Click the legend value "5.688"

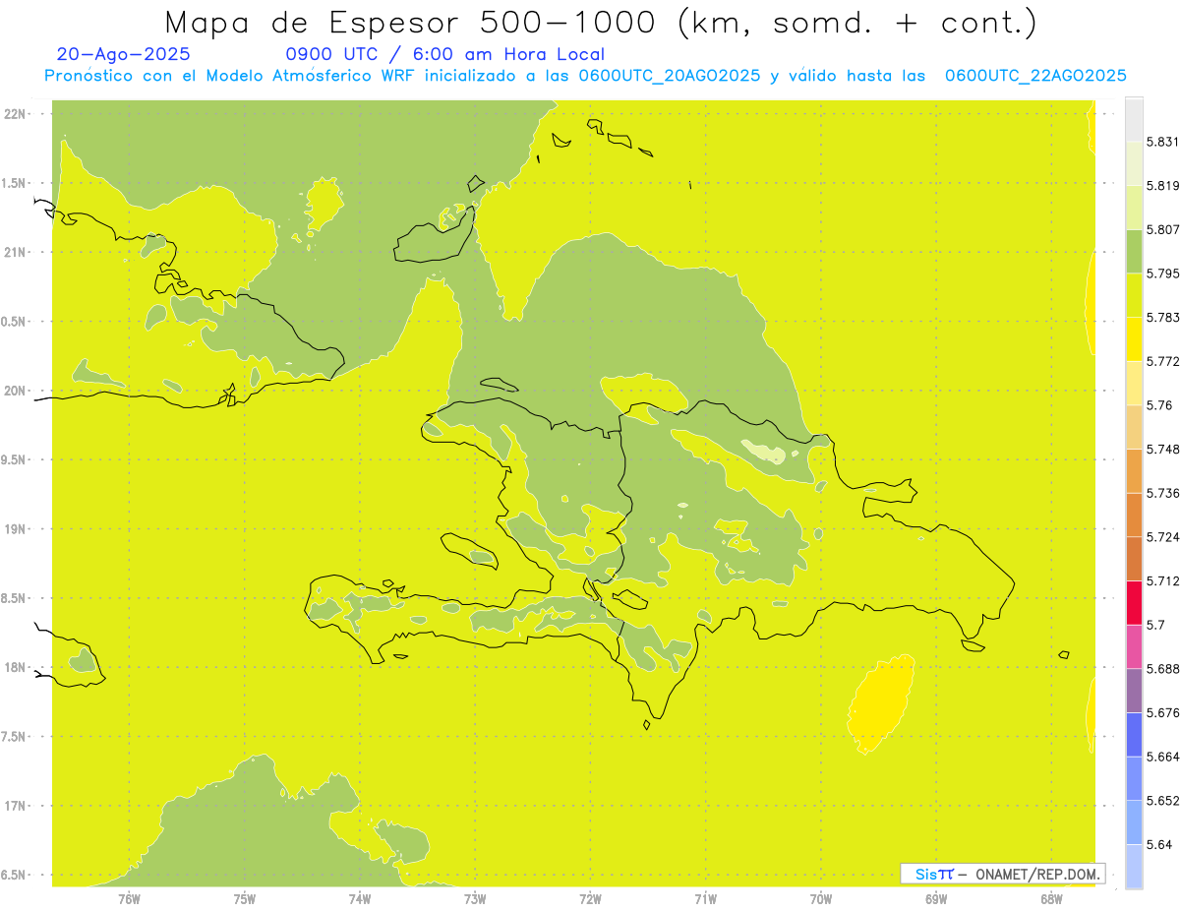point(1162,669)
